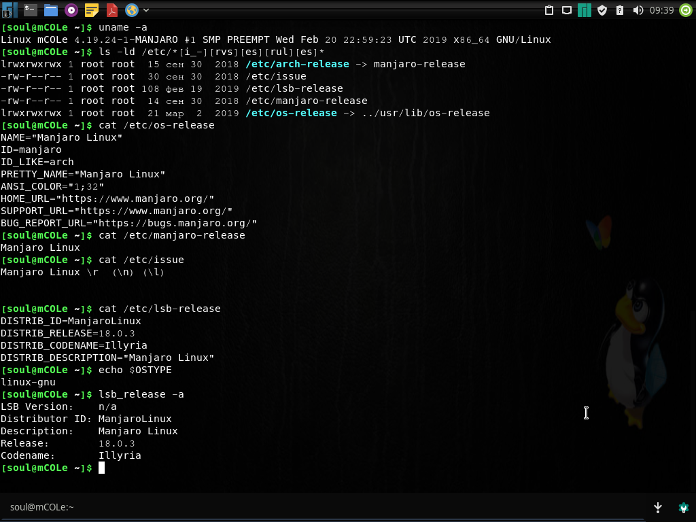Image resolution: width=696 pixels, height=522 pixels.
Task: Click the volume speaker icon
Action: [x=638, y=10]
